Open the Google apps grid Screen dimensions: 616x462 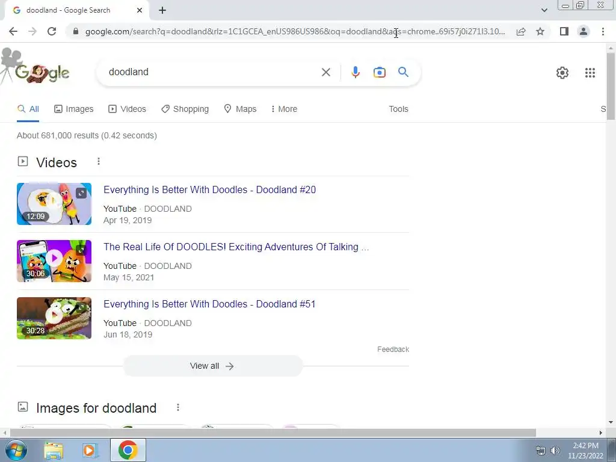(590, 73)
